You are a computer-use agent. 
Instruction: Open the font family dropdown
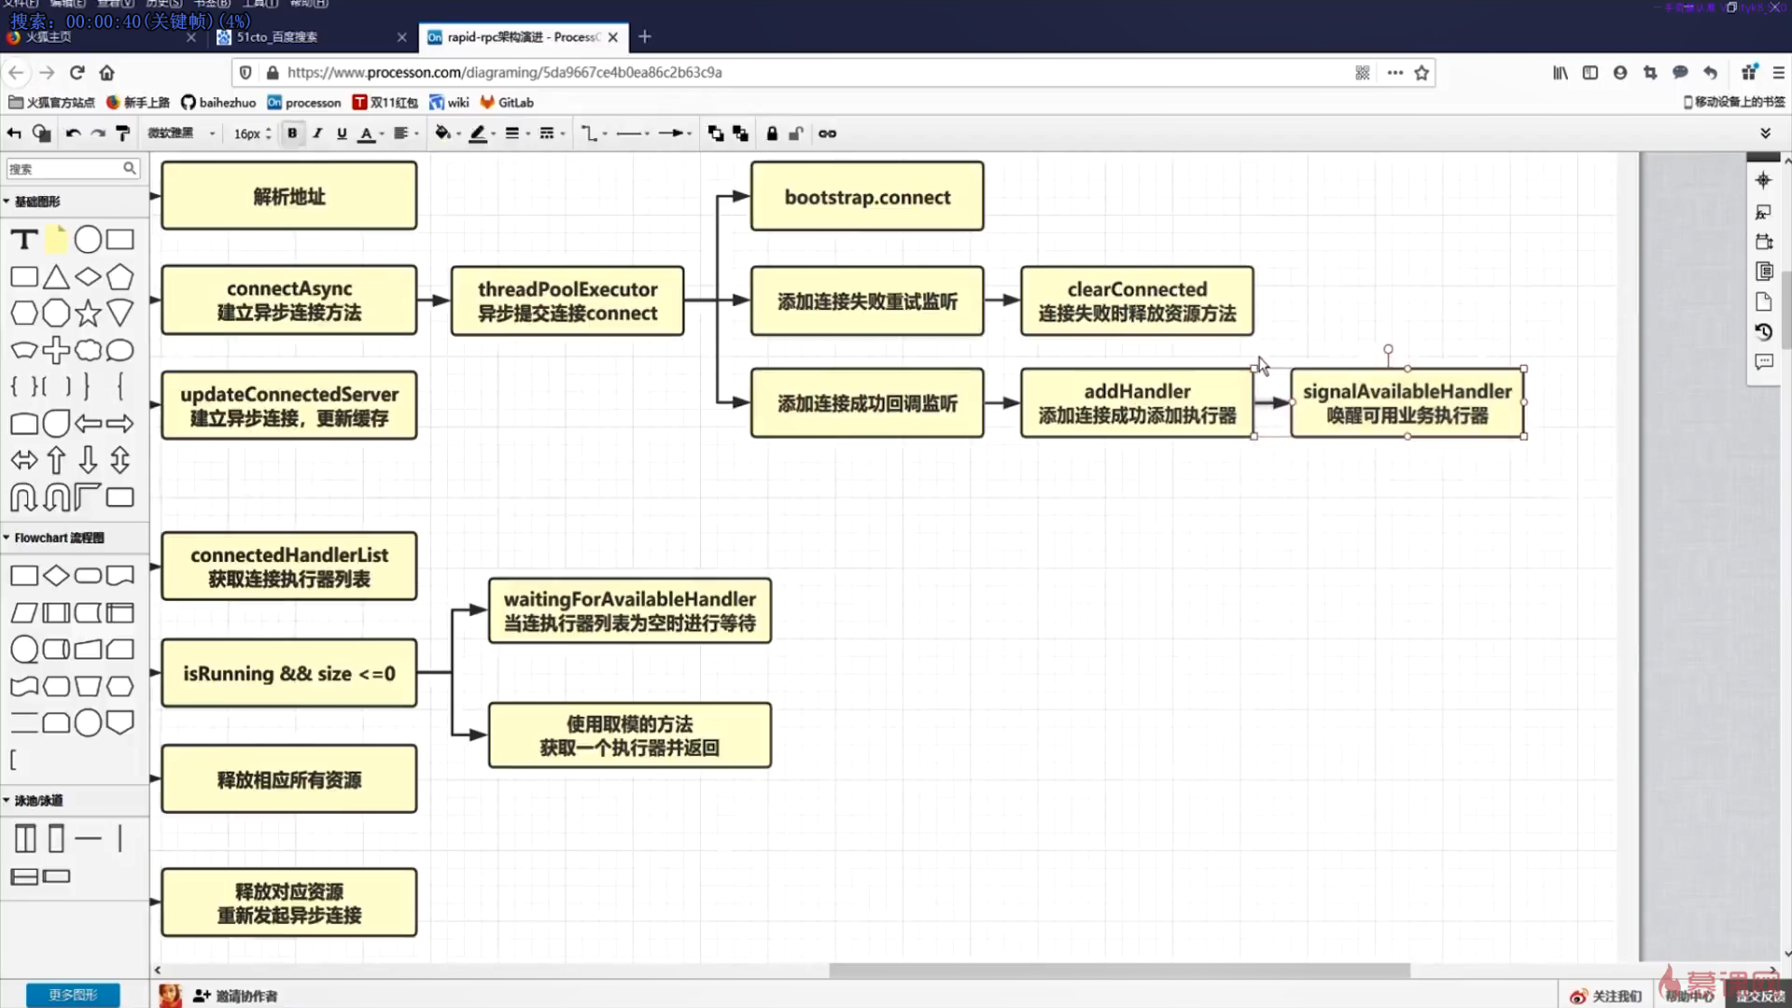pos(181,133)
